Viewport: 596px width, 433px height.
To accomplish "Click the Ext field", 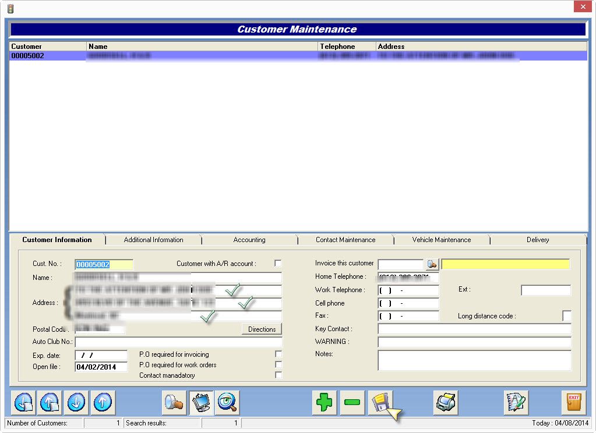I will click(x=546, y=290).
